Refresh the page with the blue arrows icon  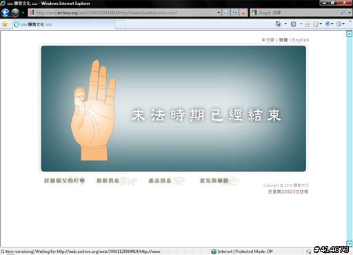[234, 12]
